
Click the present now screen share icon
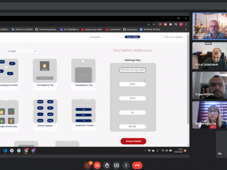[117, 165]
